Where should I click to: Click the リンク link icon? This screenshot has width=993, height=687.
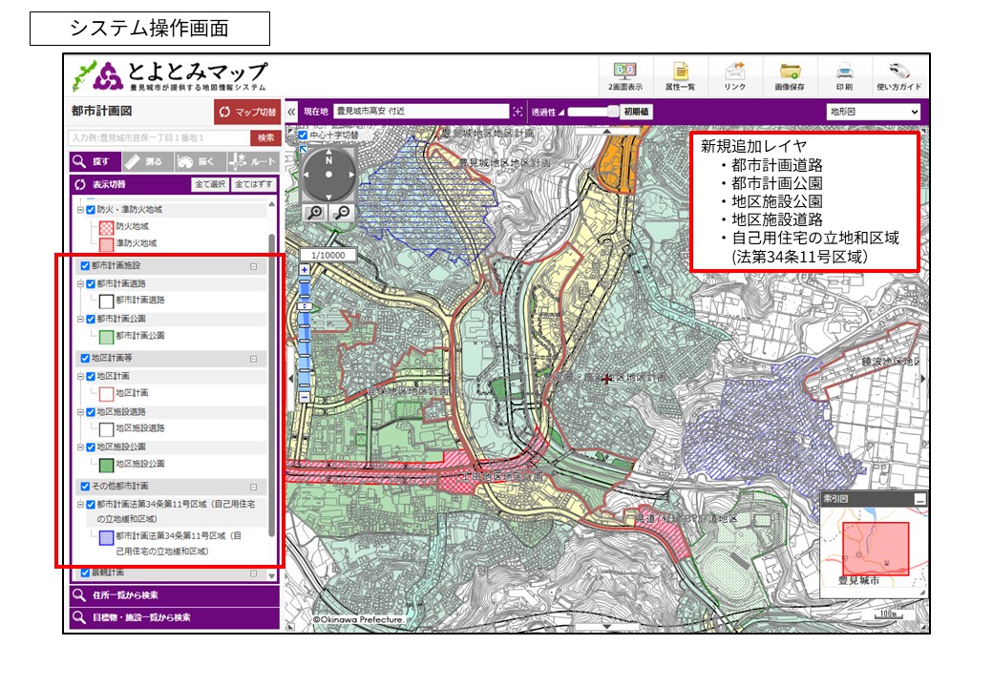[734, 75]
